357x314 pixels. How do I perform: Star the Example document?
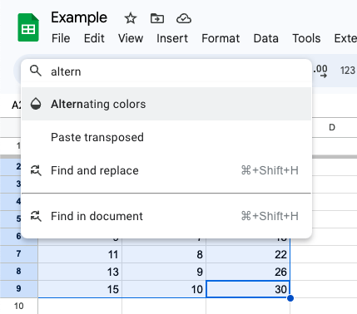(x=131, y=18)
